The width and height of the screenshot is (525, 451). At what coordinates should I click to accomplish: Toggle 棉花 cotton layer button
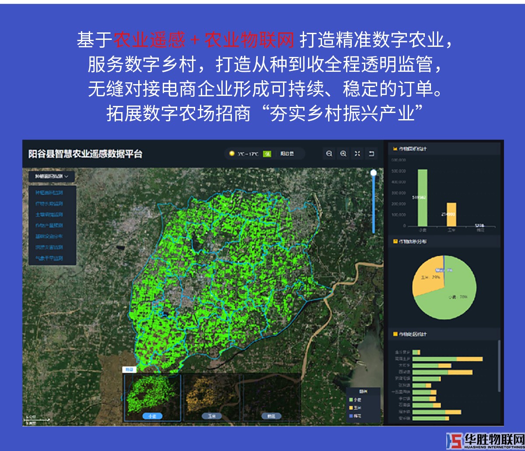click(x=271, y=416)
